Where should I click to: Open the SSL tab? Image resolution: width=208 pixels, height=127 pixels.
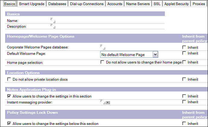pyautogui.click(x=157, y=4)
